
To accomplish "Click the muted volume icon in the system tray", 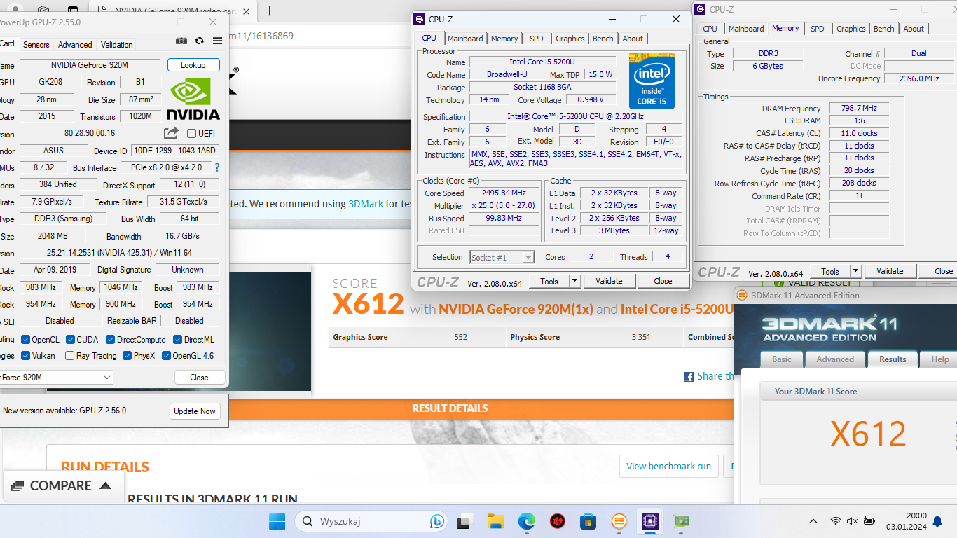I will click(852, 521).
